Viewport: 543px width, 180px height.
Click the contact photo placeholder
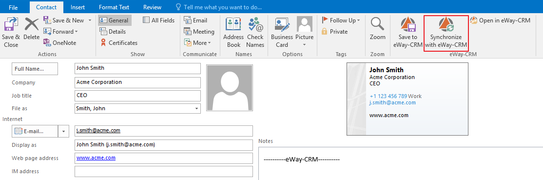230,88
